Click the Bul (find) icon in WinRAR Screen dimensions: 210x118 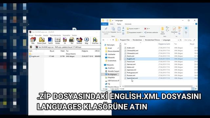click(x=72, y=41)
